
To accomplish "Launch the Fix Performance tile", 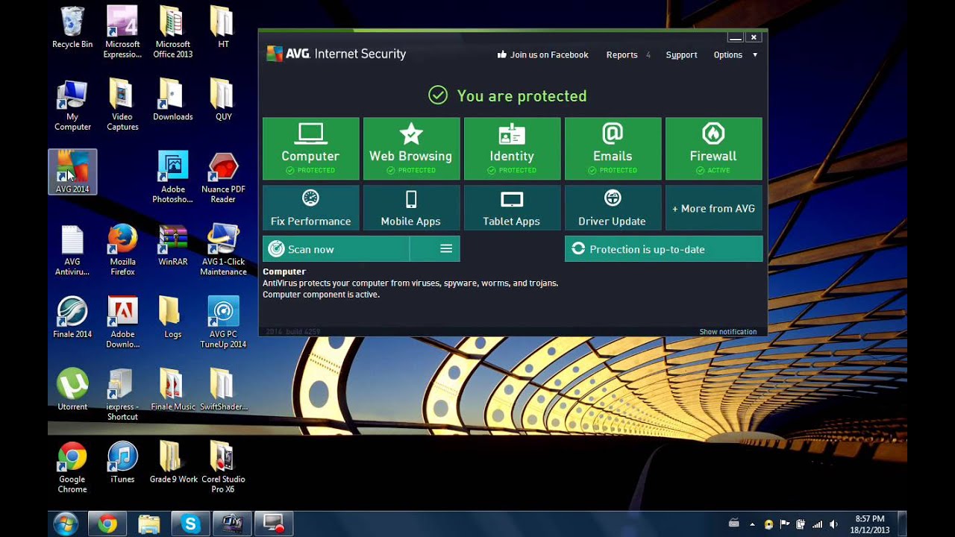I will (310, 207).
